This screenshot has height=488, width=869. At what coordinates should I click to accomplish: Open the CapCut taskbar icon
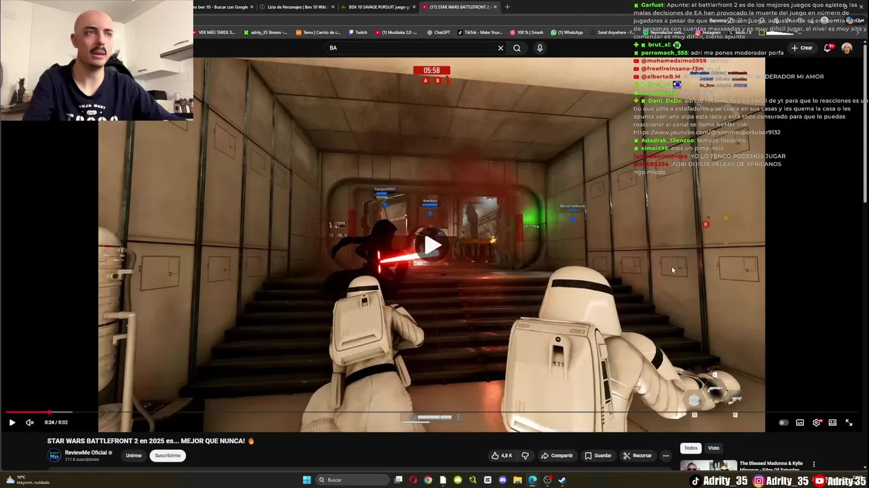pos(487,480)
